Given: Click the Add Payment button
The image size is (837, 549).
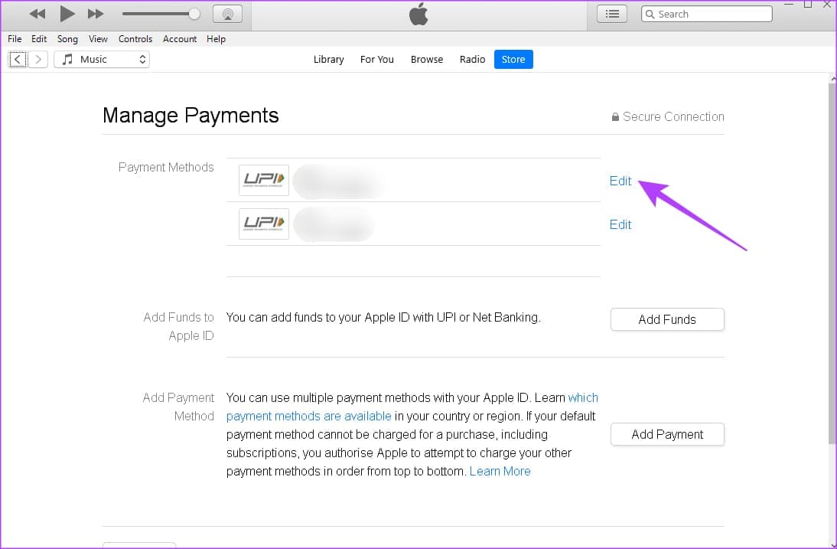Looking at the screenshot, I should (x=667, y=434).
